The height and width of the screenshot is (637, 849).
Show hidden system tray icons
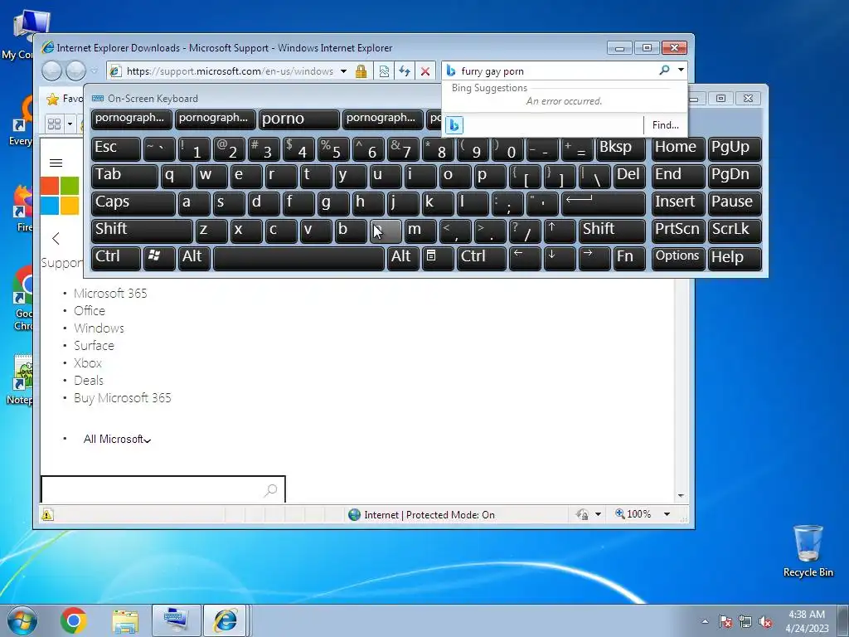pos(705,622)
